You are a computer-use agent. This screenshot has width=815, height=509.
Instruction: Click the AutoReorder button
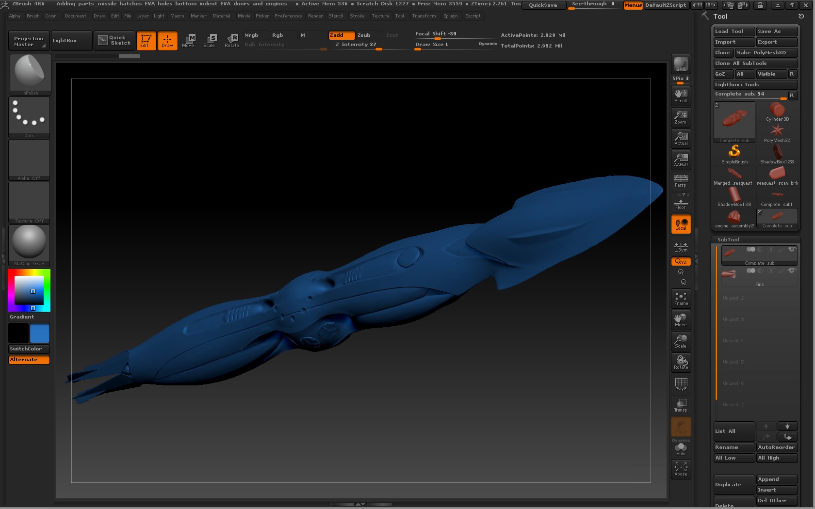pyautogui.click(x=777, y=447)
